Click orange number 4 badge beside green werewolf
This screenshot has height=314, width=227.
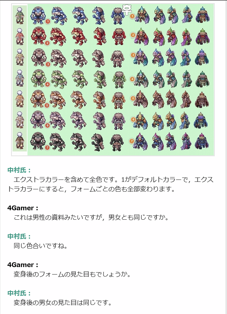[x=47, y=84]
